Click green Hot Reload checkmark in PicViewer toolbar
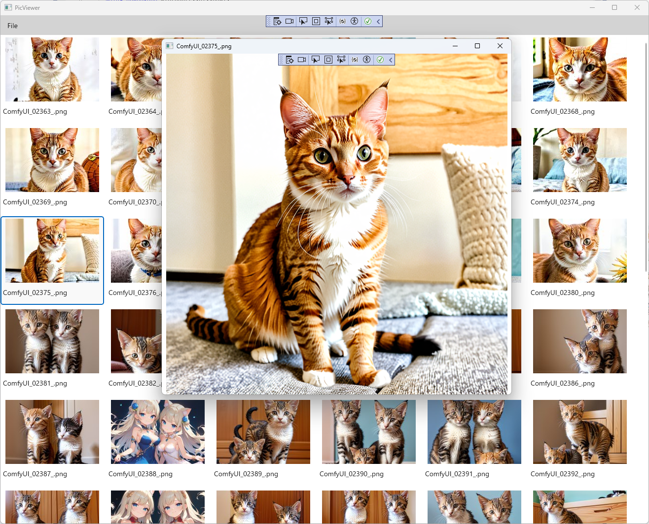The width and height of the screenshot is (649, 524). tap(368, 21)
